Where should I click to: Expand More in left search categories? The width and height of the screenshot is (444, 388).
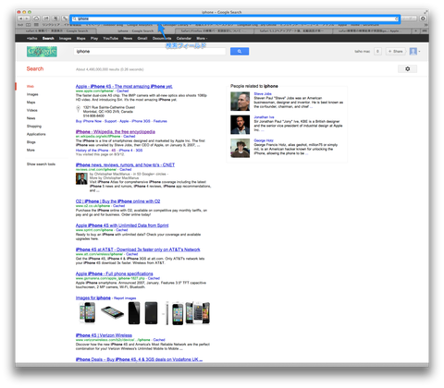click(x=31, y=151)
